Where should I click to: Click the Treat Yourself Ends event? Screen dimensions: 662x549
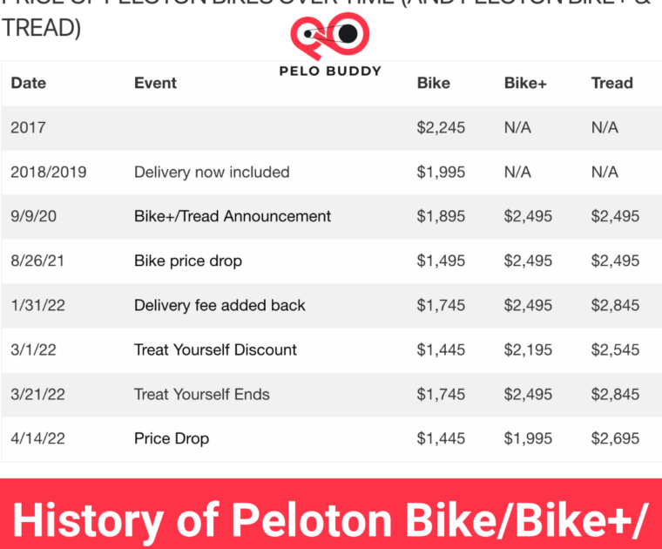point(202,395)
